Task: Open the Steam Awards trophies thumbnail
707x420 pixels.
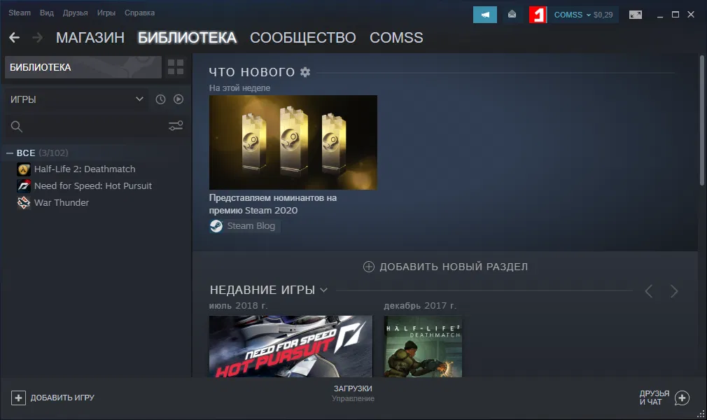Action: (293, 143)
